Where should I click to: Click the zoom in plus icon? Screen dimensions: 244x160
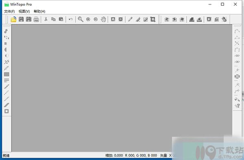point(88,19)
